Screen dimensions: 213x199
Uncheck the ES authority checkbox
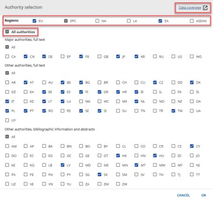tap(62, 92)
